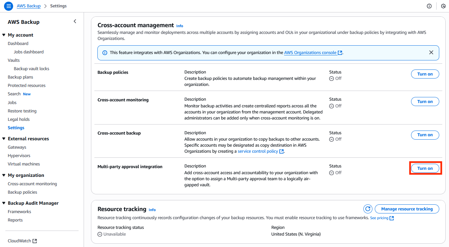Click the help info icon in top navigation

[x=429, y=6]
